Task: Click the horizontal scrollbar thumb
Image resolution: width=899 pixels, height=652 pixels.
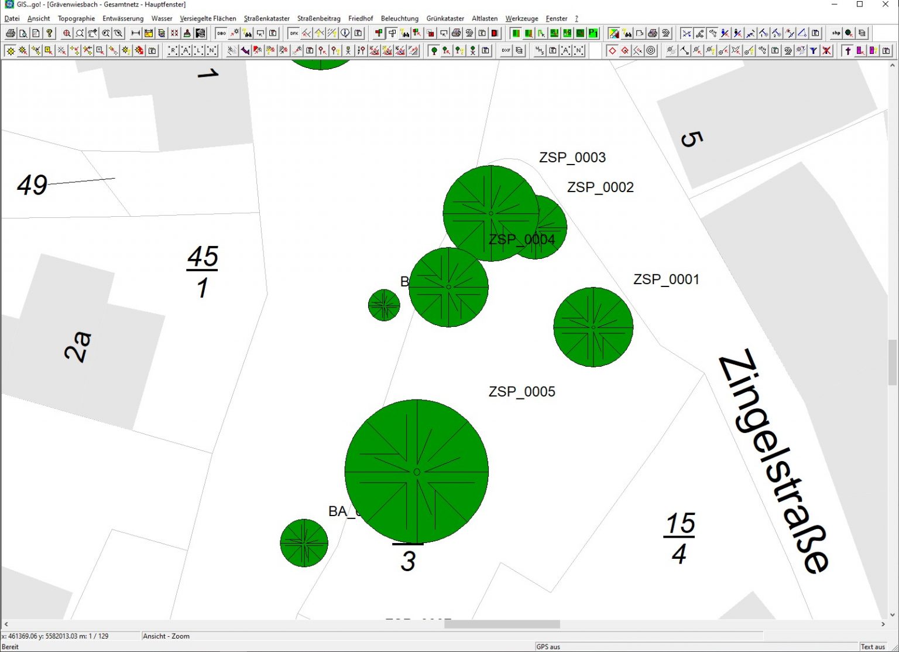Action: (x=502, y=624)
